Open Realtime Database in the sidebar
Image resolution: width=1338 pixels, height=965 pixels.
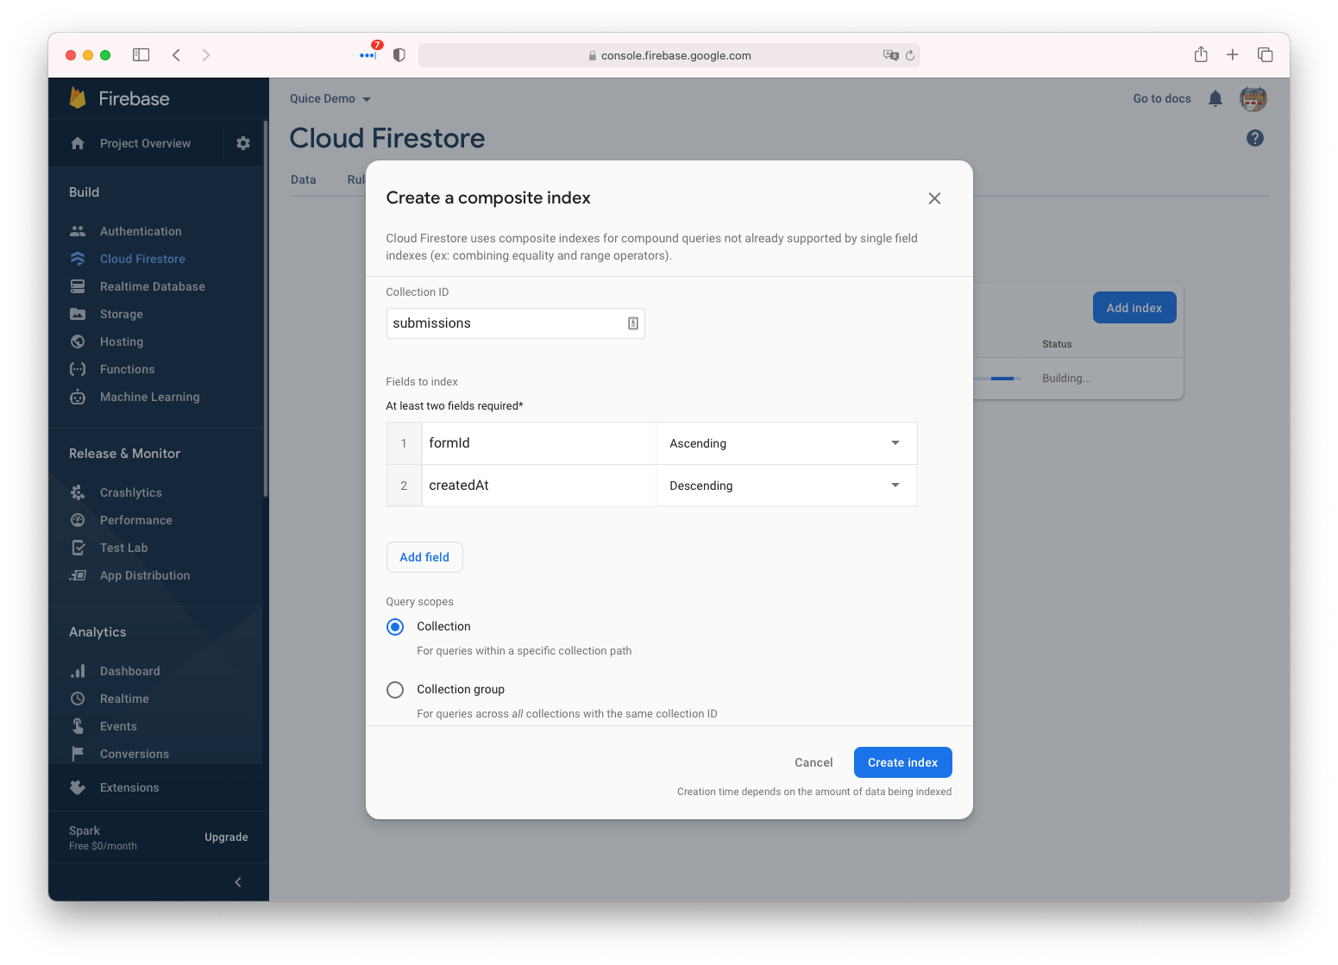[x=153, y=286]
